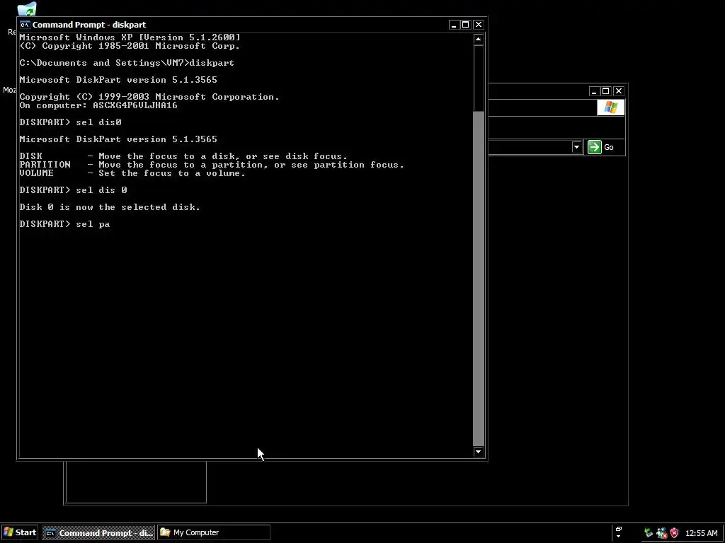Image resolution: width=725 pixels, height=543 pixels.
Task: Click the console scrollbar up arrow
Action: [479, 40]
